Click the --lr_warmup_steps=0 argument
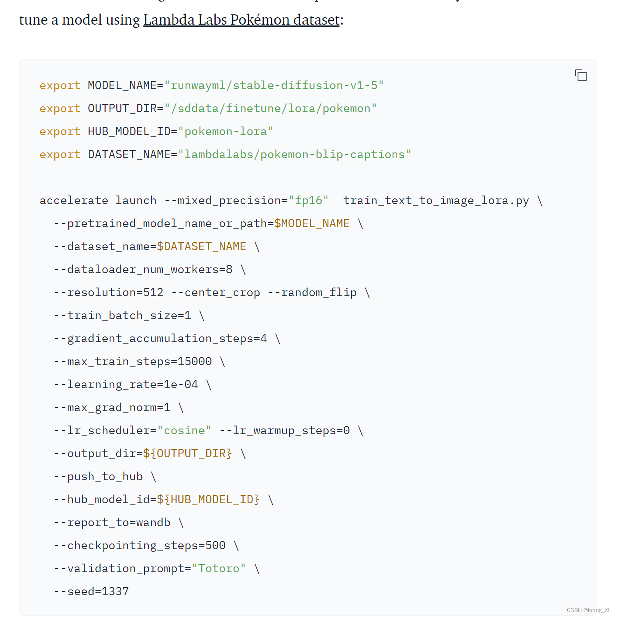617x617 pixels. pos(285,431)
